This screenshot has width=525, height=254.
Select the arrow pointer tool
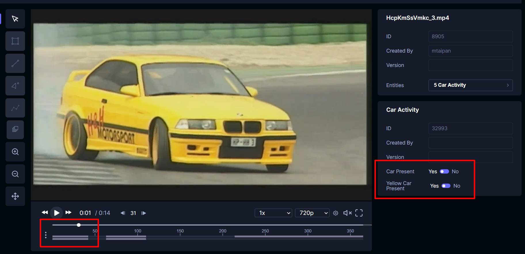click(15, 19)
